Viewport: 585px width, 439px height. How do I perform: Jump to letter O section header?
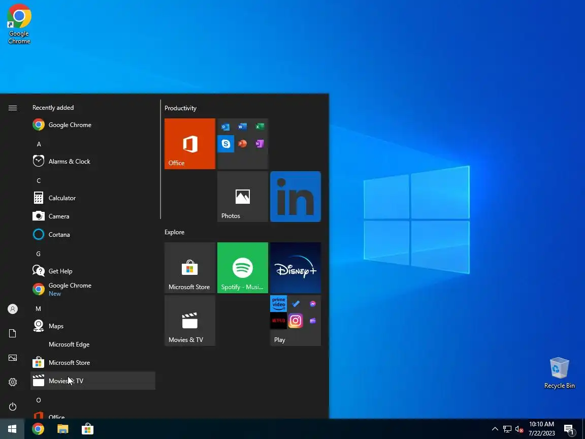(39, 400)
